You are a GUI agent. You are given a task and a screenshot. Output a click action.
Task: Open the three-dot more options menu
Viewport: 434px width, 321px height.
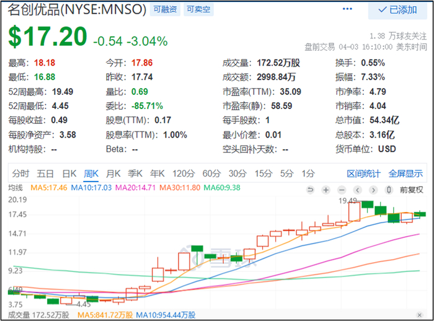coord(347,9)
